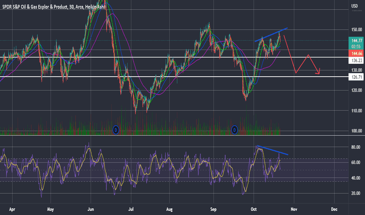This screenshot has width=365, height=215.
Task: Click the 20.00 RSI axis label
Action: coord(356,193)
